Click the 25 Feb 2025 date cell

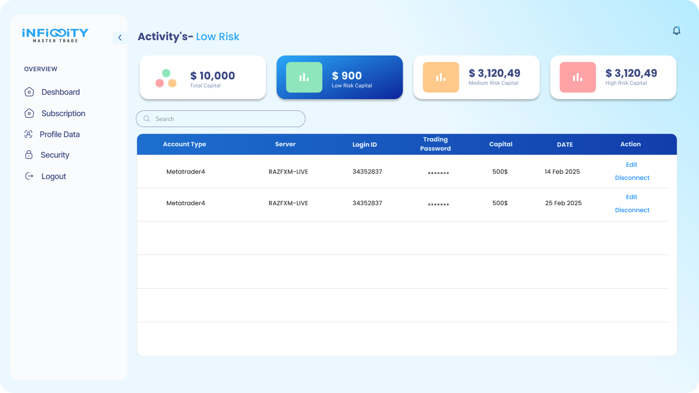pyautogui.click(x=563, y=203)
